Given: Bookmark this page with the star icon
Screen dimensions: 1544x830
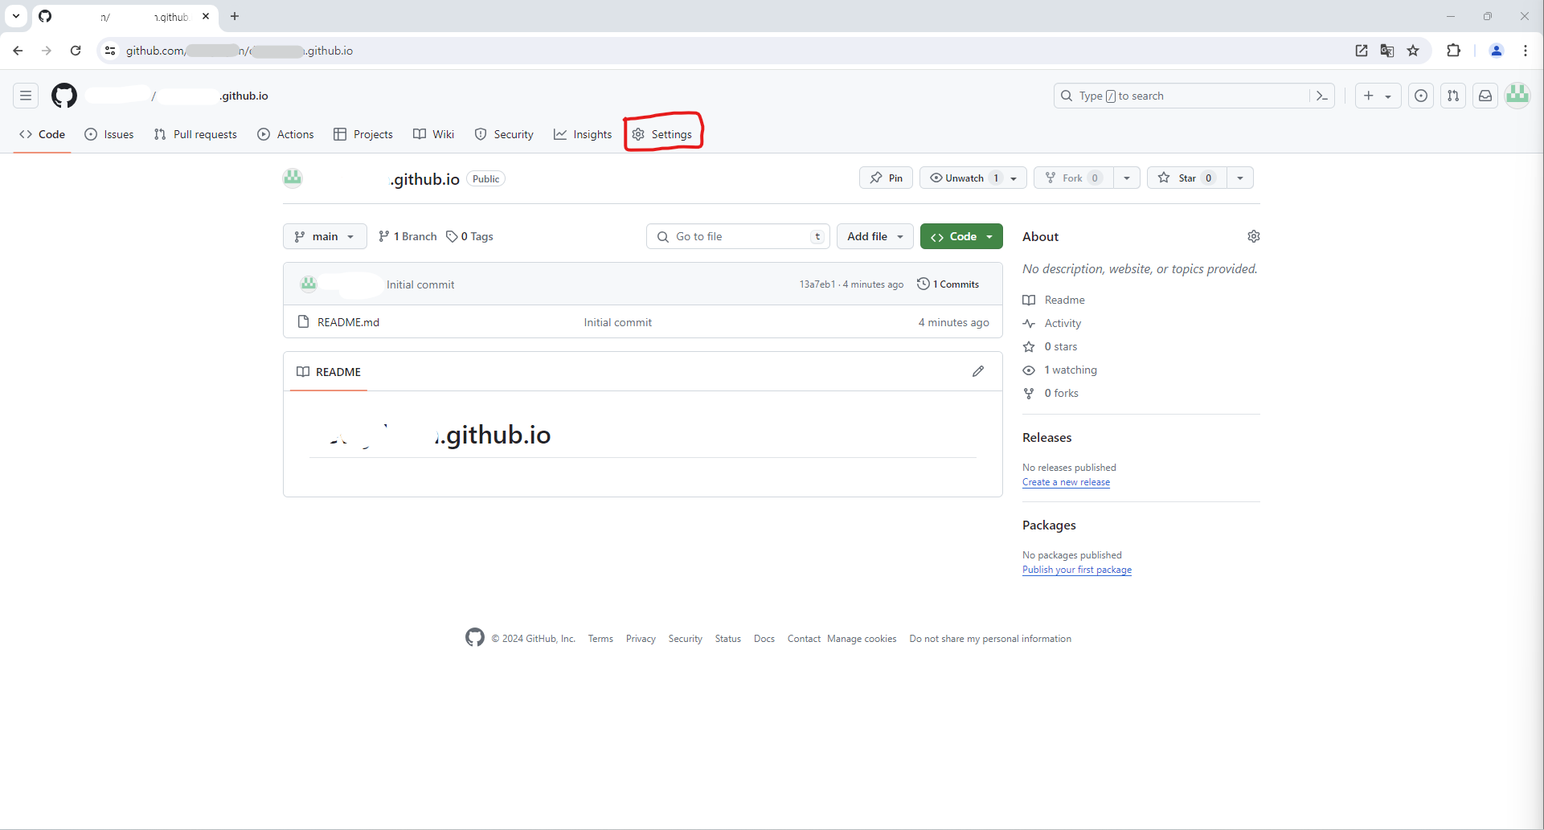Looking at the screenshot, I should tap(1413, 51).
